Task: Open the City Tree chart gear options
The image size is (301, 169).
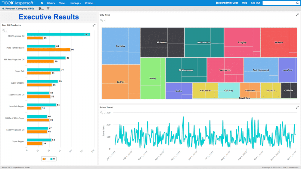Action: point(102,20)
